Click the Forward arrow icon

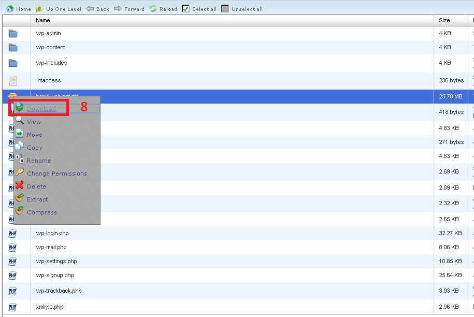point(118,9)
